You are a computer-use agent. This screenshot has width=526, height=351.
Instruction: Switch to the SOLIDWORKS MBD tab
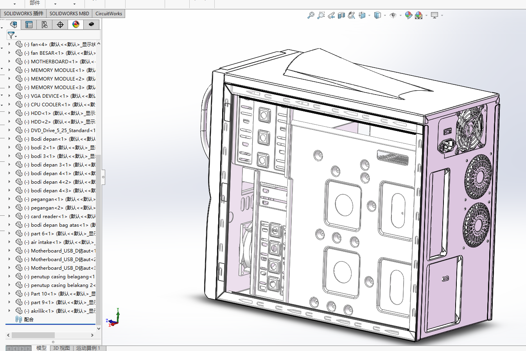69,13
